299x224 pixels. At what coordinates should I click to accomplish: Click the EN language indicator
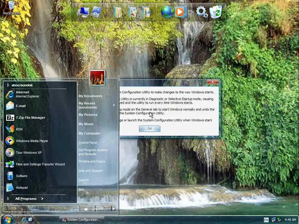click(266, 220)
